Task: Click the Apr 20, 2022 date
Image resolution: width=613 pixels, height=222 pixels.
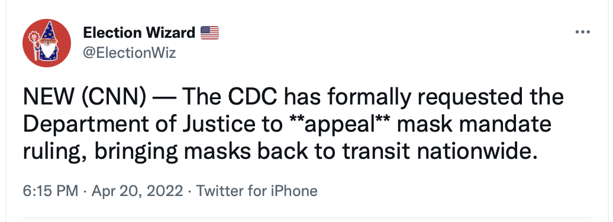Action: pyautogui.click(x=137, y=191)
